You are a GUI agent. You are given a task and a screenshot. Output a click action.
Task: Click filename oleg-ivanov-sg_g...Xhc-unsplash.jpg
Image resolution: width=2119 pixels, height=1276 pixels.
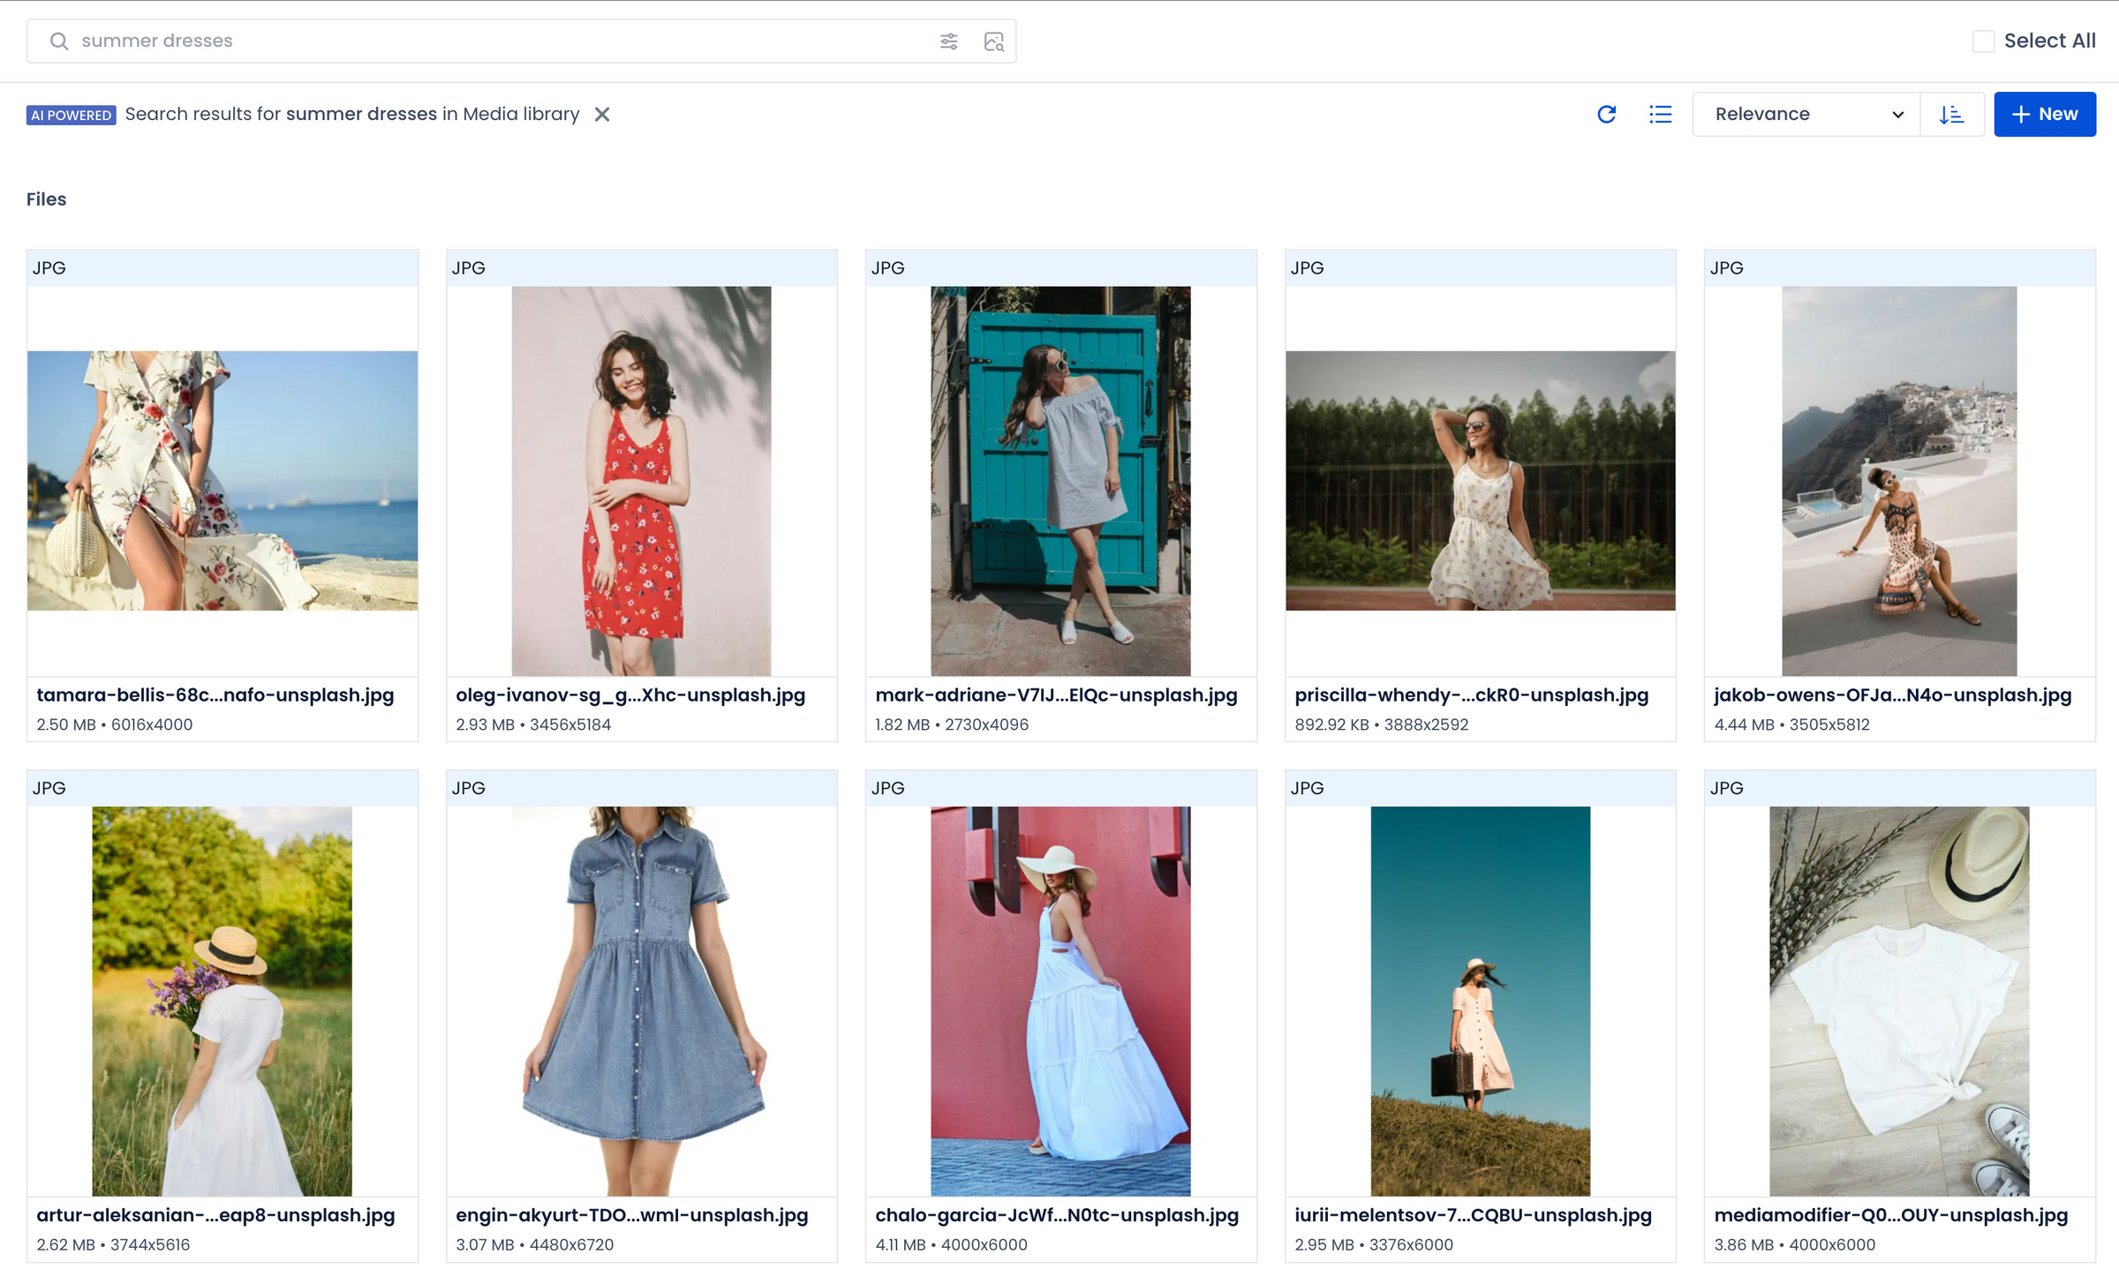click(630, 695)
